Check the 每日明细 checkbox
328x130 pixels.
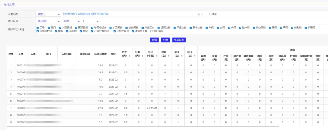[152, 31]
